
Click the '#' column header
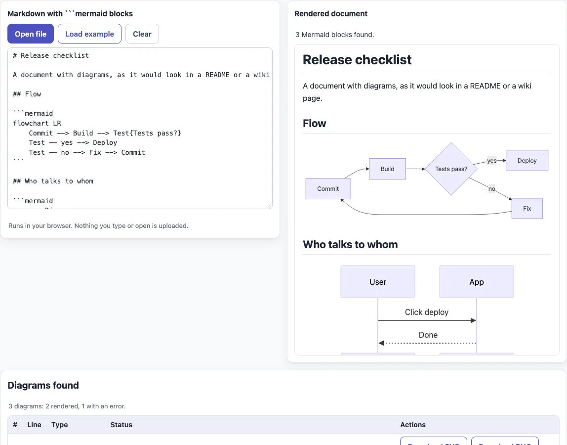(x=15, y=425)
